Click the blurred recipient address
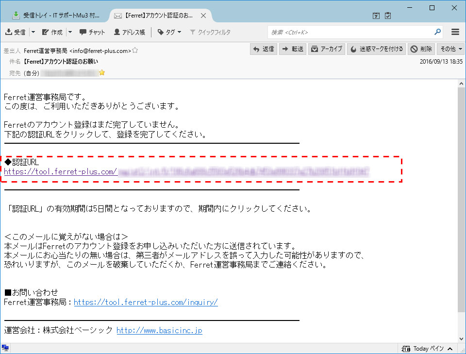 click(69, 73)
